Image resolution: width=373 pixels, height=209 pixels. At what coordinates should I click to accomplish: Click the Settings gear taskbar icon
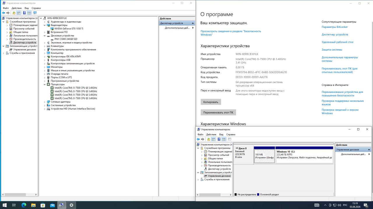pos(71,205)
